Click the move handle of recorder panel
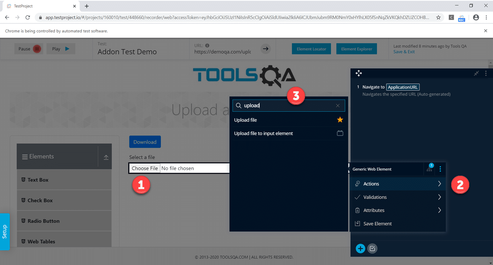 pyautogui.click(x=359, y=73)
